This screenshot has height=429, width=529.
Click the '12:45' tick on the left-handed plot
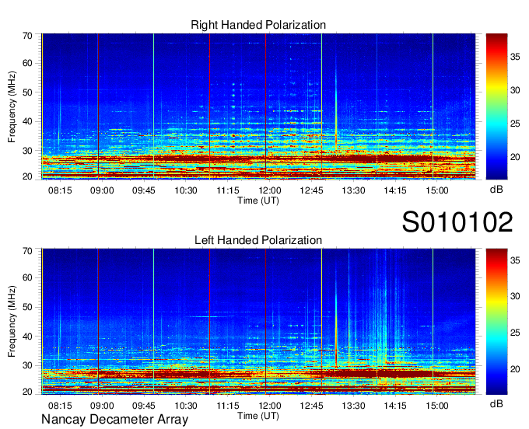[x=311, y=406]
